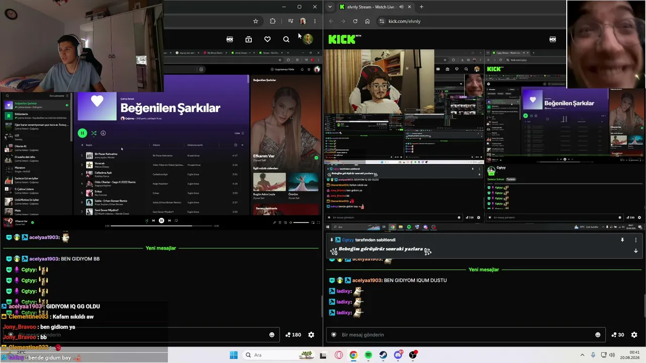Image resolution: width=646 pixels, height=363 pixels.
Task: Pause playlist with the large green Spotify button
Action: coord(82,133)
